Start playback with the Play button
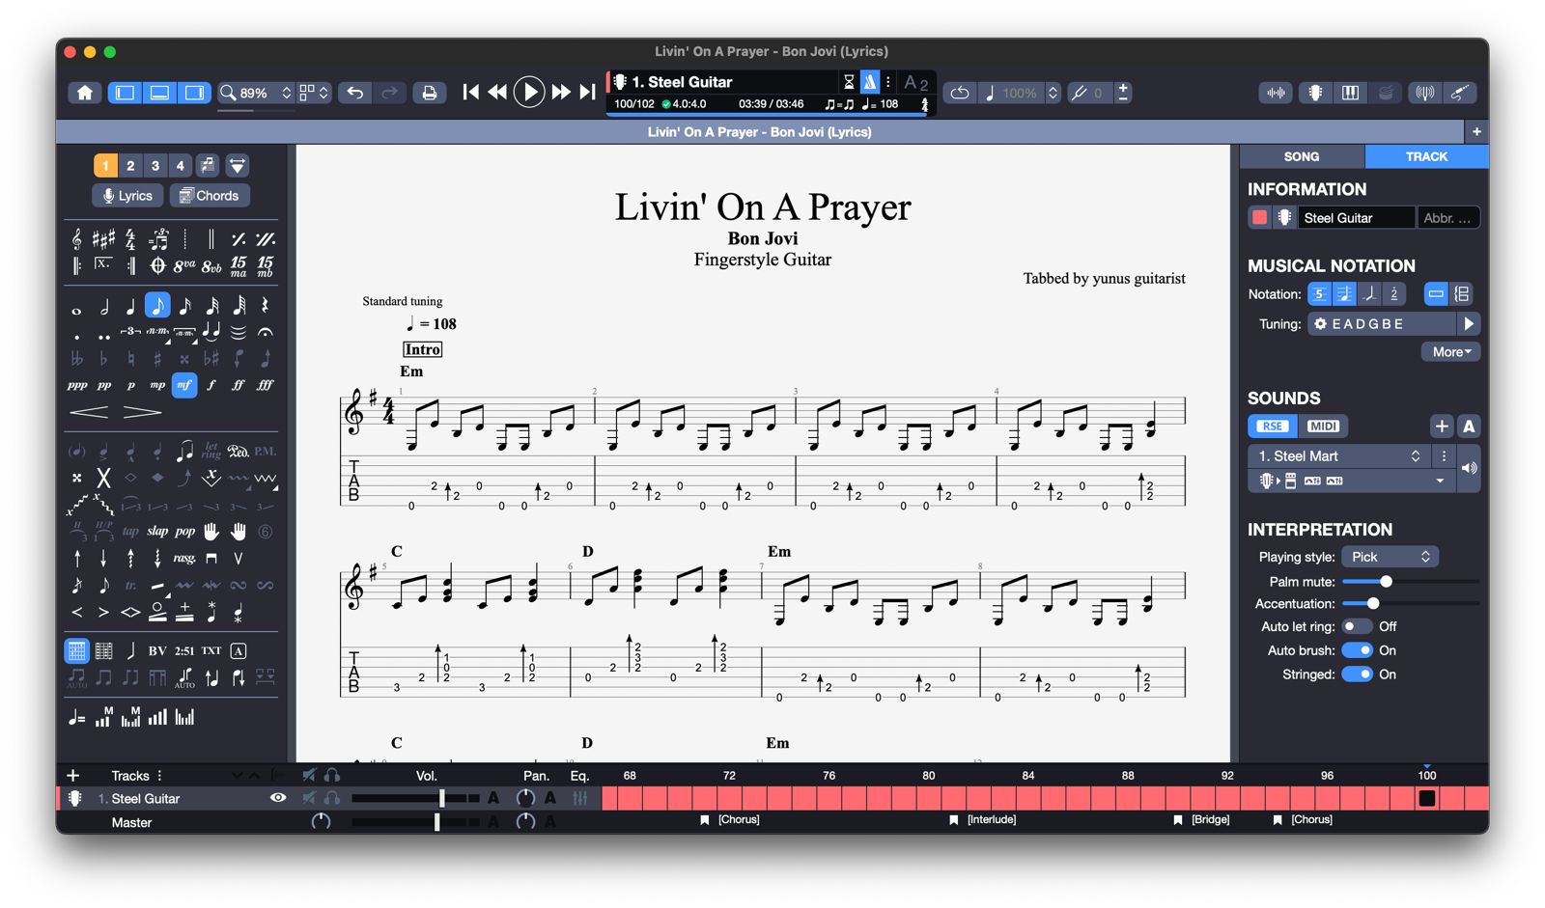1545x908 pixels. (528, 92)
